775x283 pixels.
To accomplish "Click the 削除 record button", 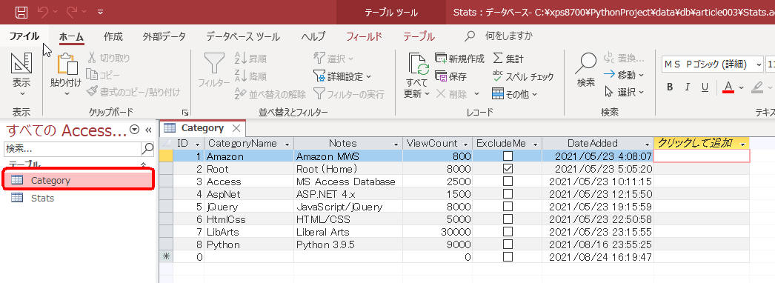I will tap(451, 93).
